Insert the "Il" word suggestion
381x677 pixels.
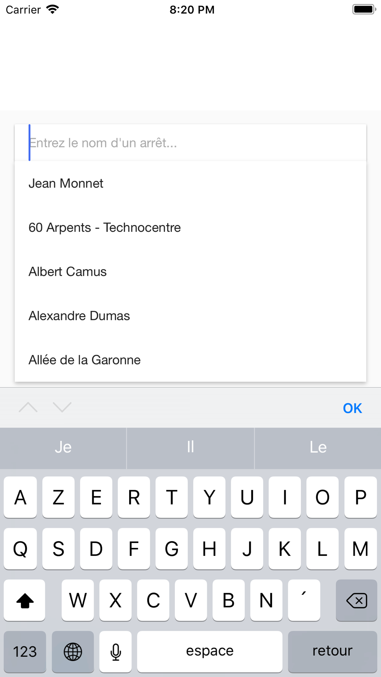click(x=190, y=447)
